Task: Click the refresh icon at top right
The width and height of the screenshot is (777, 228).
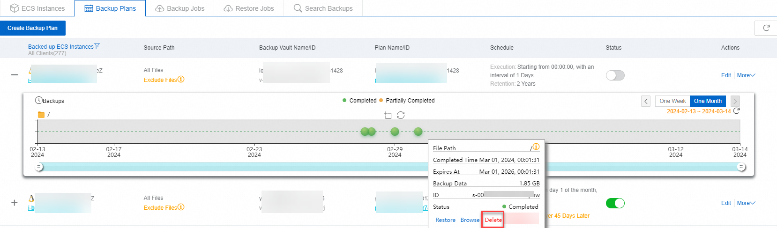Action: (766, 28)
